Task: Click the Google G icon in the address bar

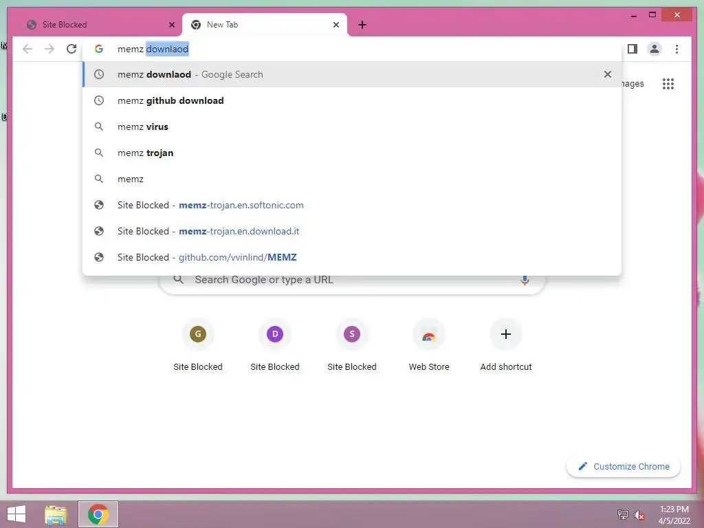Action: coord(99,49)
